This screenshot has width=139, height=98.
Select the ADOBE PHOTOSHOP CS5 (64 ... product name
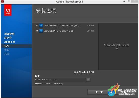(x=62, y=26)
